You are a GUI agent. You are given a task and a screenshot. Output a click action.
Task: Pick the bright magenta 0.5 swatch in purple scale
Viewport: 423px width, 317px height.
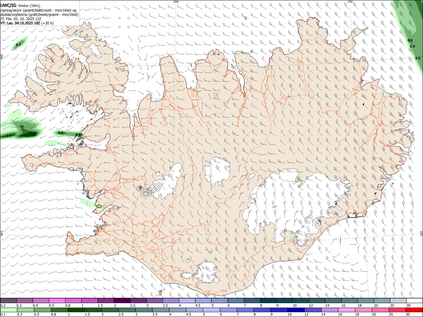(x=57, y=301)
